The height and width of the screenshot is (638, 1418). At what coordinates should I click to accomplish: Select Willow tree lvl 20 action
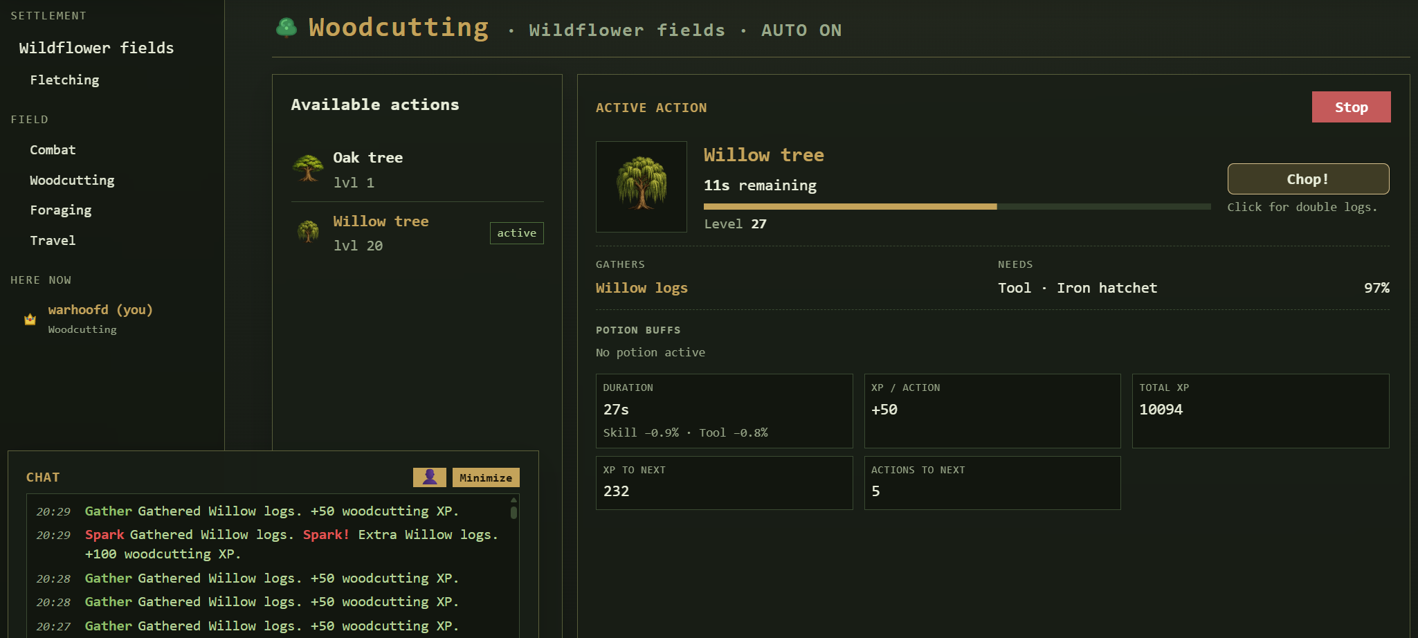click(417, 233)
